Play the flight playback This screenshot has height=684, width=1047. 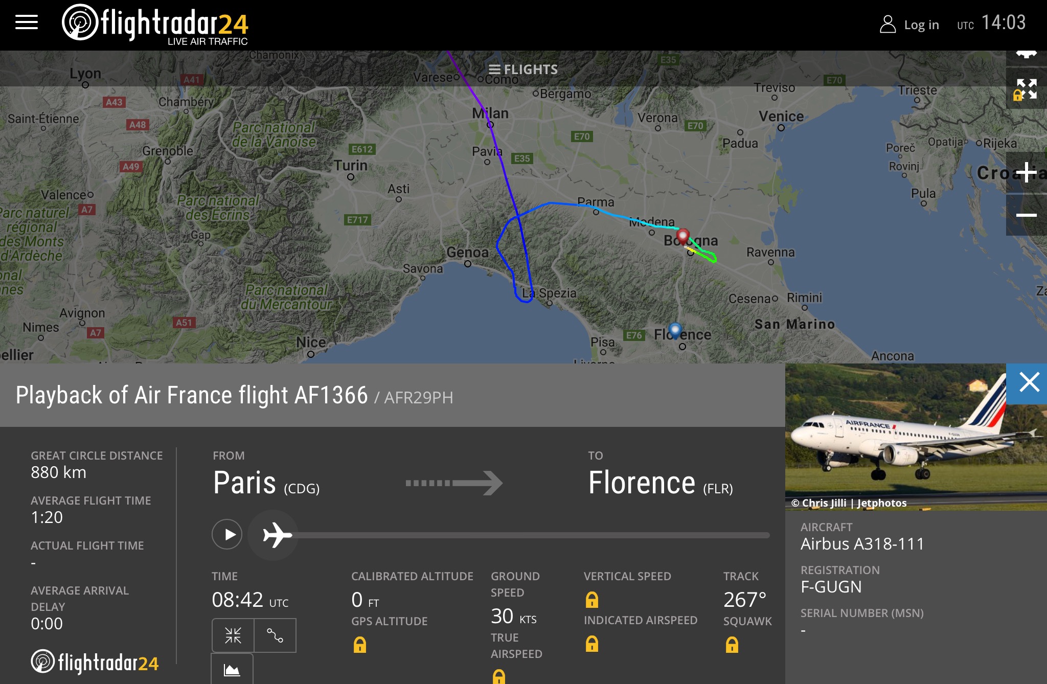pyautogui.click(x=227, y=535)
